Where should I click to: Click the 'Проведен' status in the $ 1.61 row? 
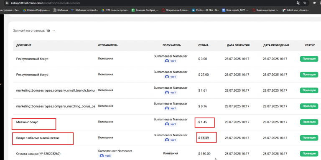click(x=309, y=90)
